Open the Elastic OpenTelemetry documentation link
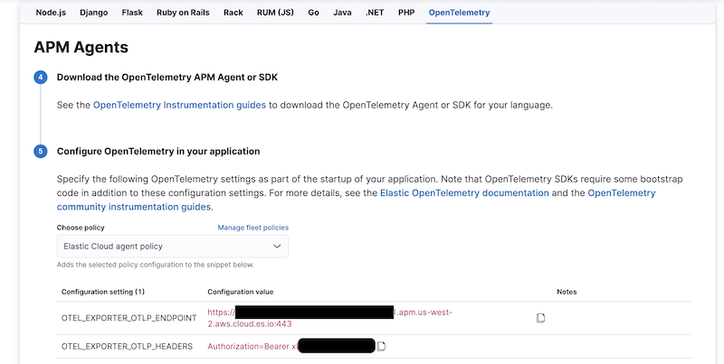The width and height of the screenshot is (724, 364). pyautogui.click(x=464, y=193)
